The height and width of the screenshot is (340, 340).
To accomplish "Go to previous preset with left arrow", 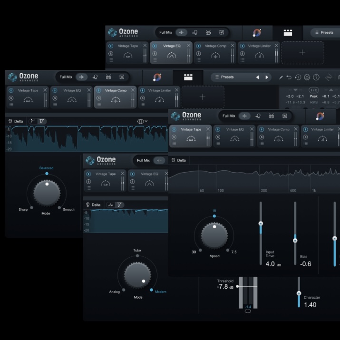I will tap(257, 77).
